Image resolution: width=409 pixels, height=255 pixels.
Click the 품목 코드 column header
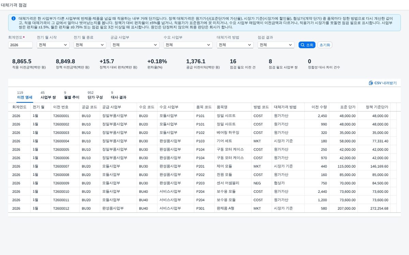204,107
